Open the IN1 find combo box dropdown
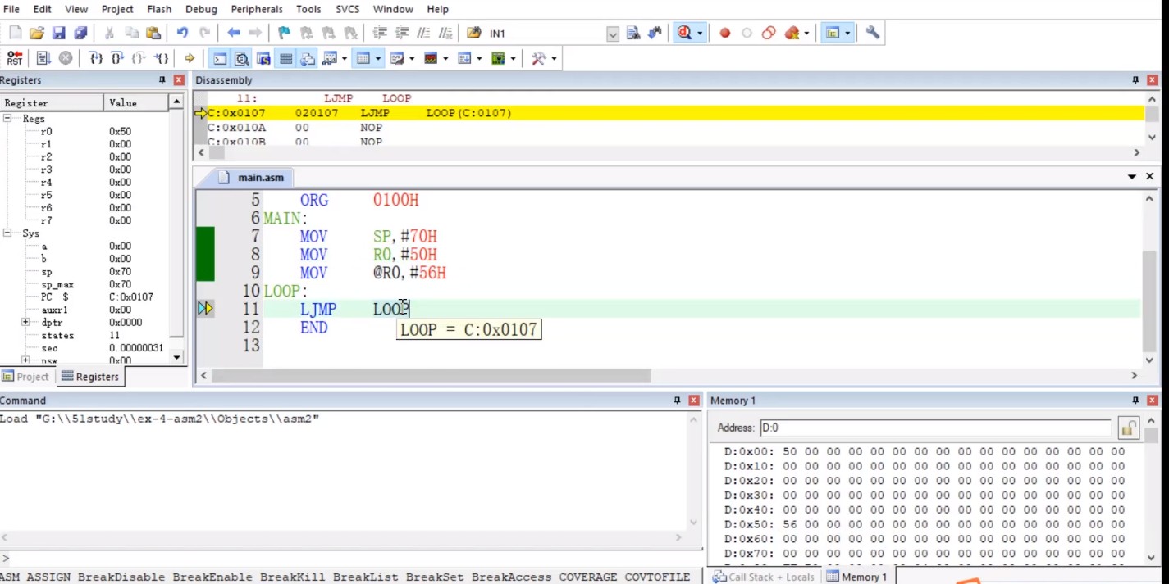The height and width of the screenshot is (584, 1169). coord(613,34)
